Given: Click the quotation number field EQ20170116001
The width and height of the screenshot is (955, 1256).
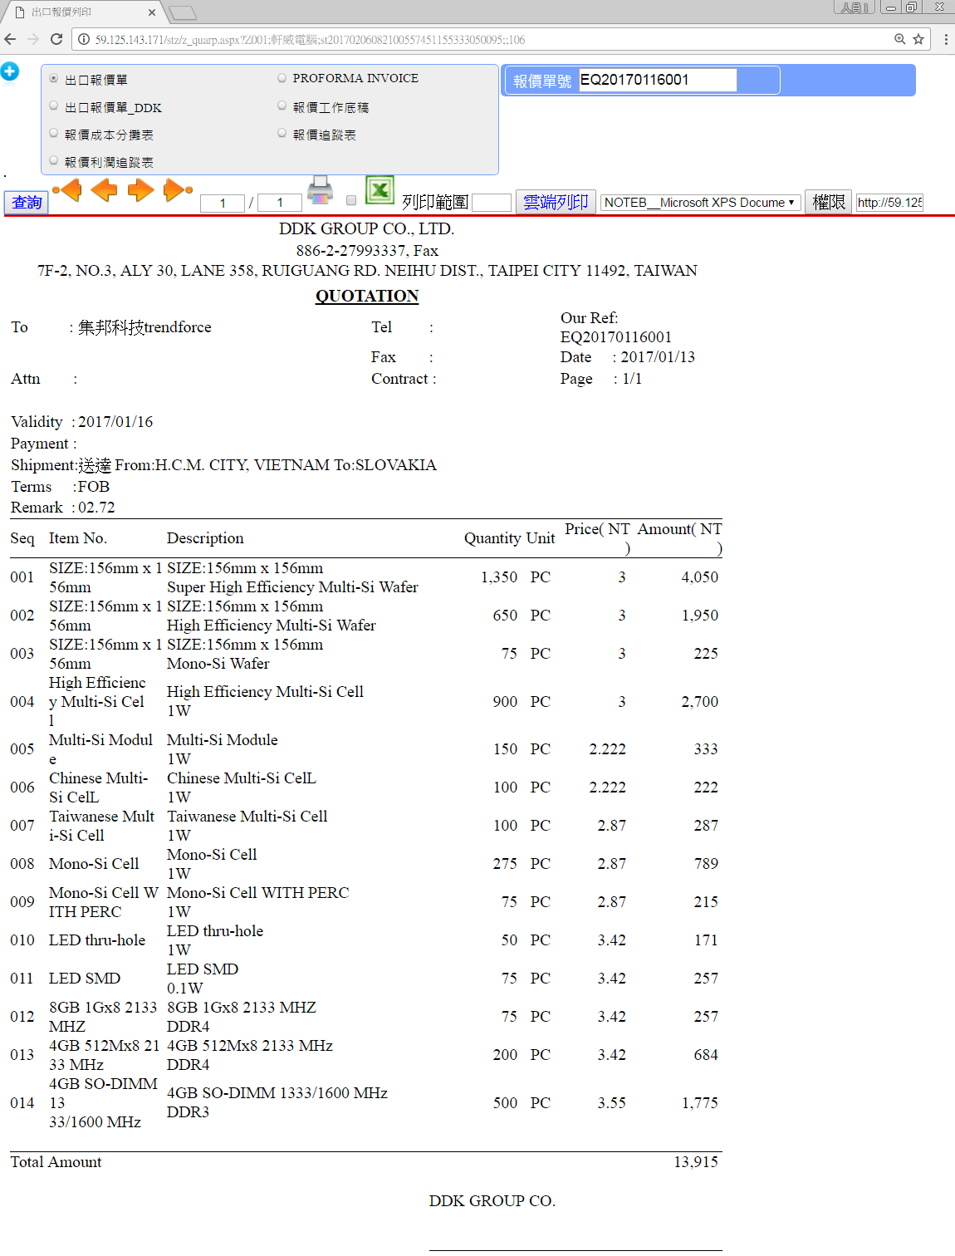Looking at the screenshot, I should (657, 80).
